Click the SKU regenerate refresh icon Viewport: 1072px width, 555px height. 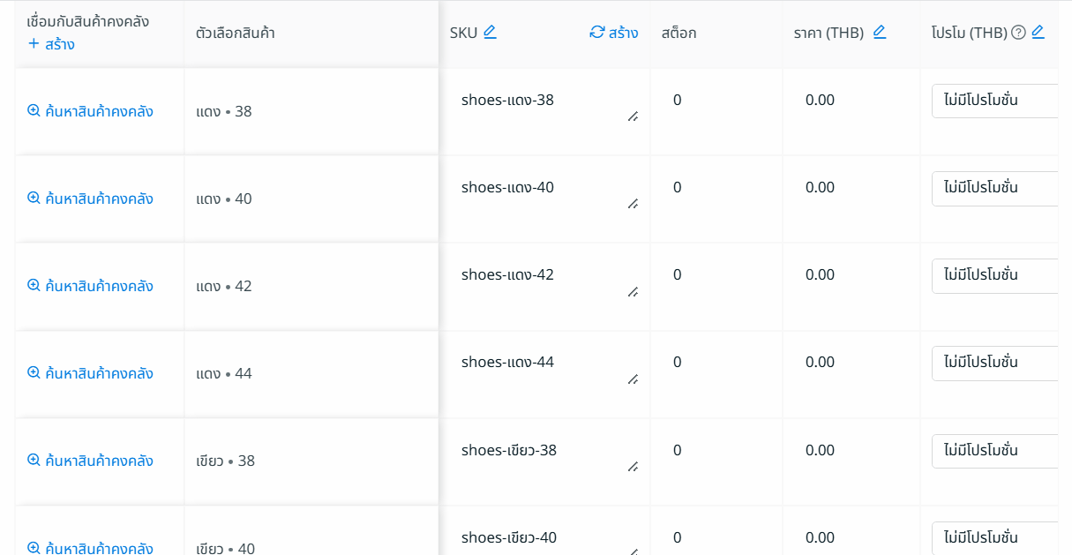[597, 33]
